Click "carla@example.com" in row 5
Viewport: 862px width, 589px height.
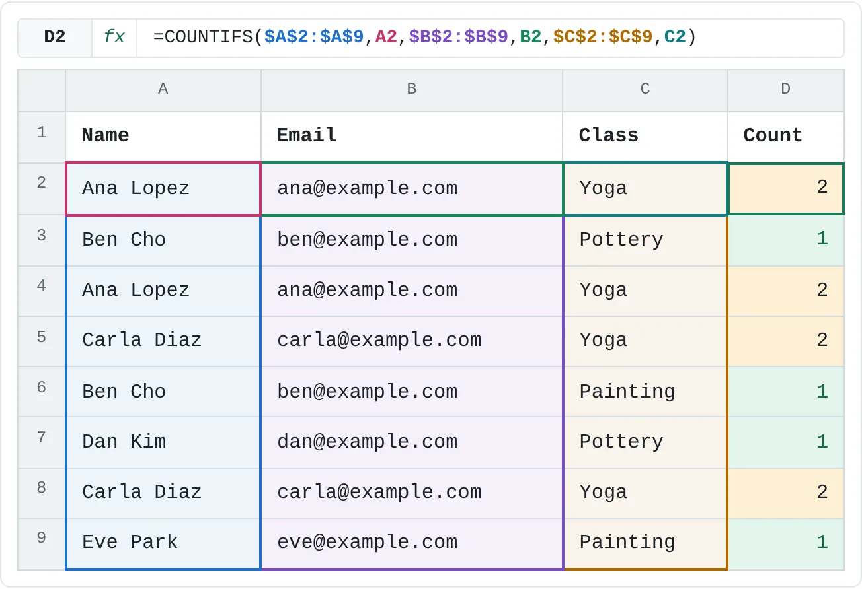[412, 341]
